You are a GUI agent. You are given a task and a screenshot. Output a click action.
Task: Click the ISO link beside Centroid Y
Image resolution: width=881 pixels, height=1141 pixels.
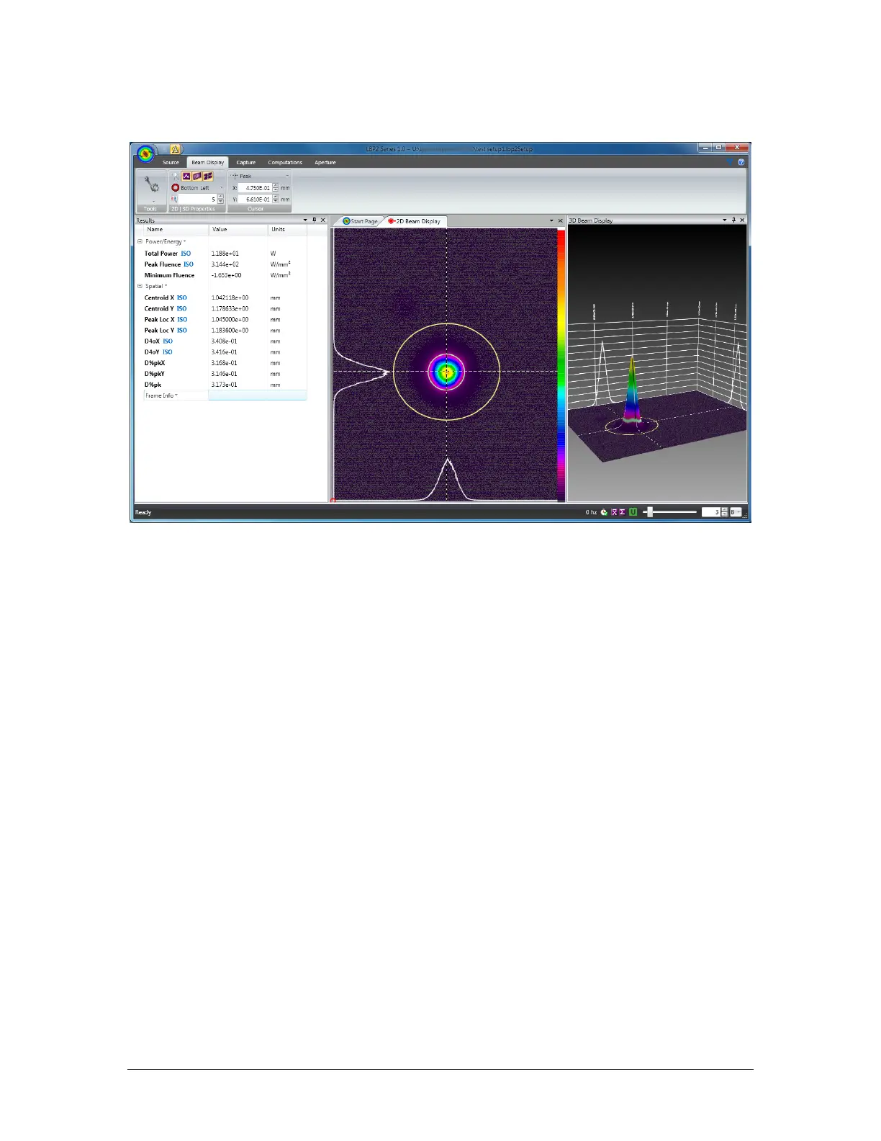[x=182, y=308]
